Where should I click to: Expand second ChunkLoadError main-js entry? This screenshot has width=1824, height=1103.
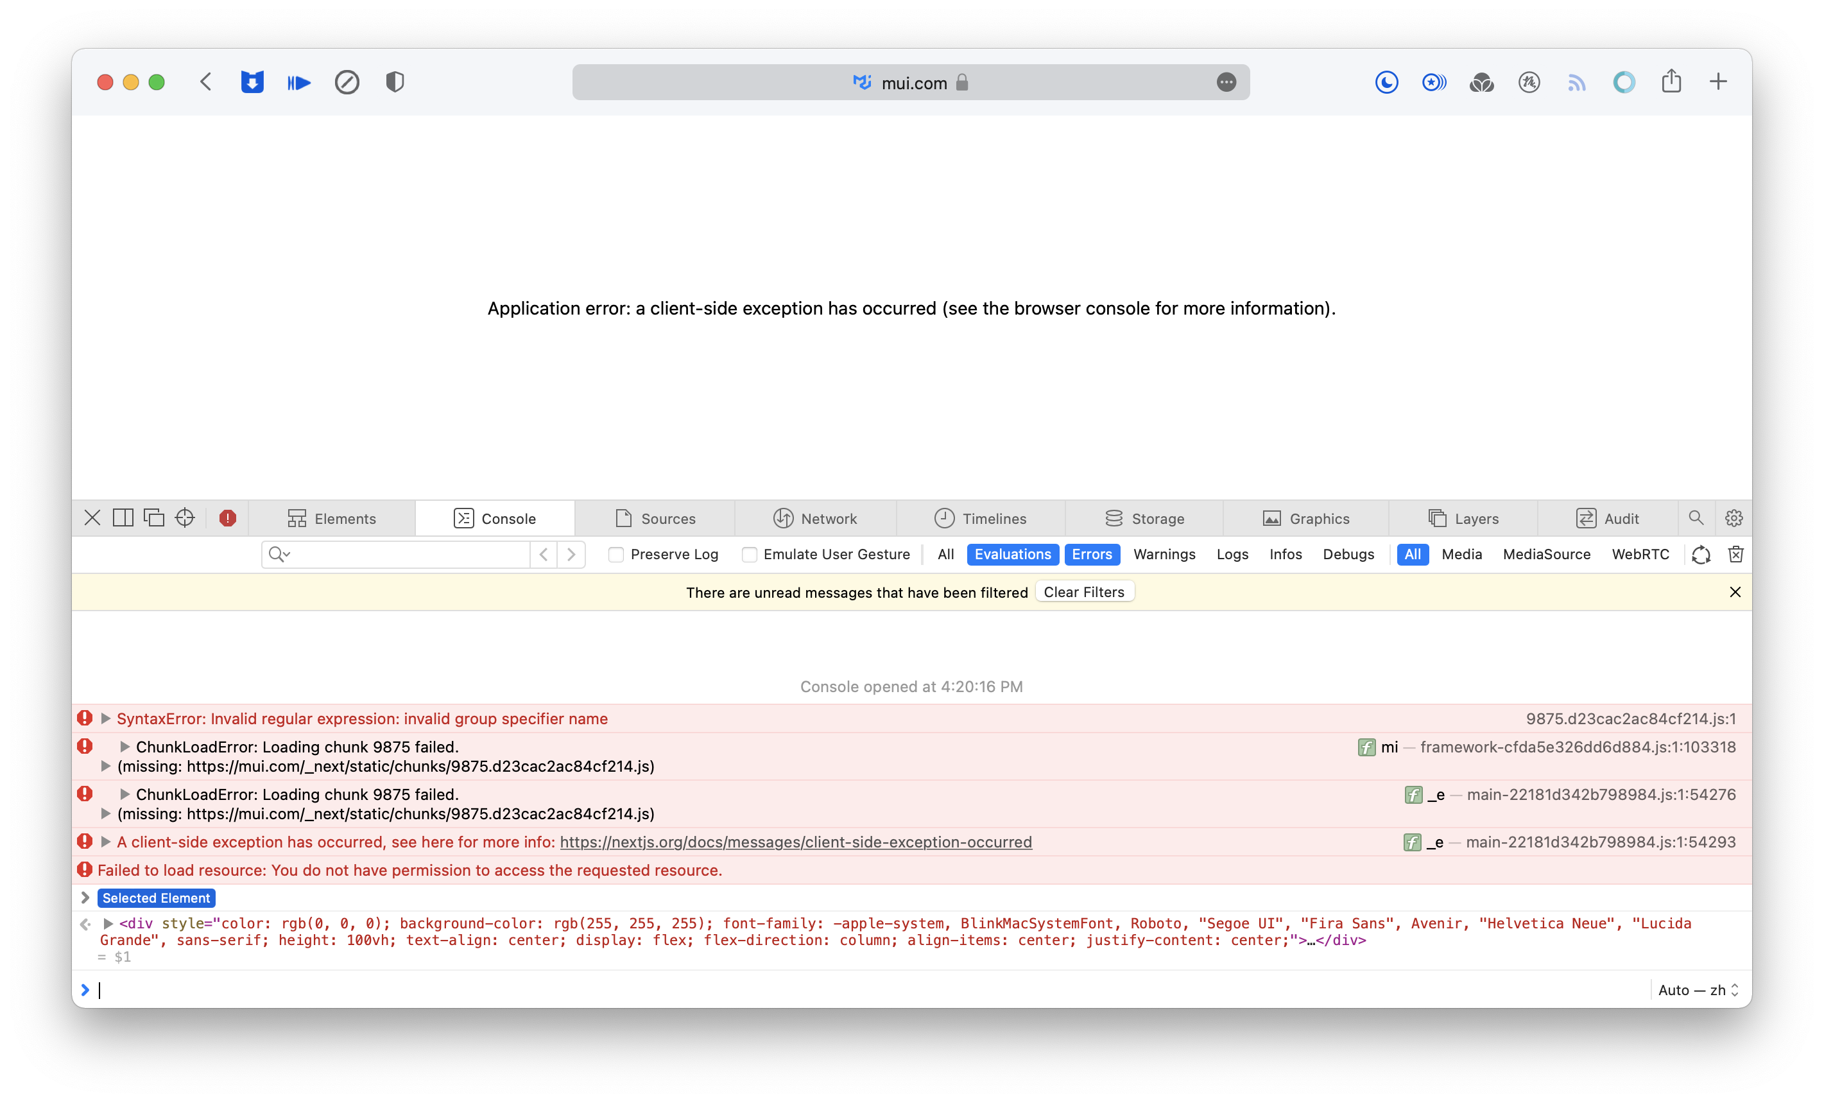pyautogui.click(x=125, y=794)
